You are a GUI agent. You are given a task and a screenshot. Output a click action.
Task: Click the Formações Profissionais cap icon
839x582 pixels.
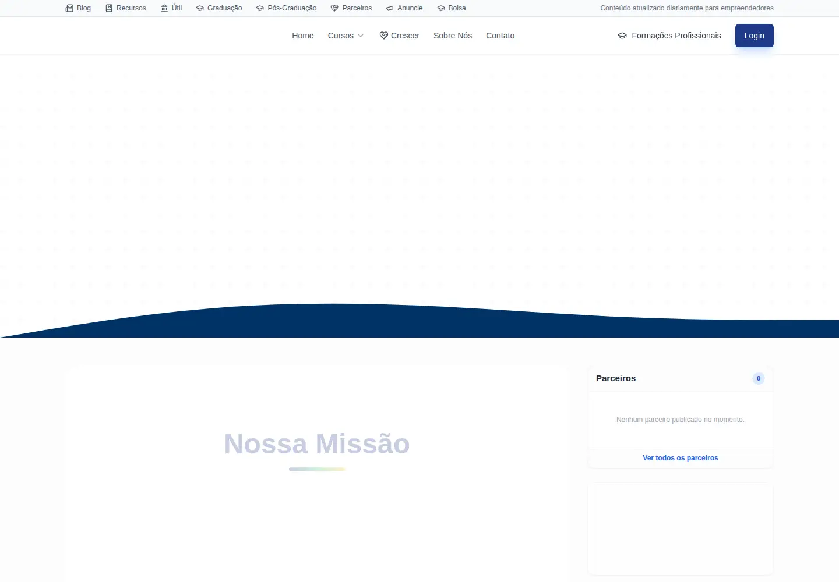pos(622,36)
